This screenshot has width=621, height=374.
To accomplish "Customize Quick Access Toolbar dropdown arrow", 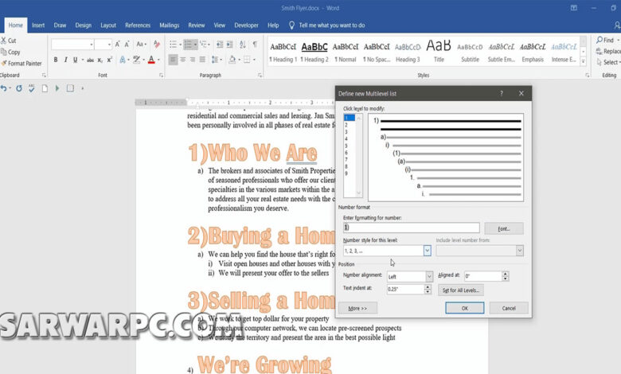I will tap(82, 88).
